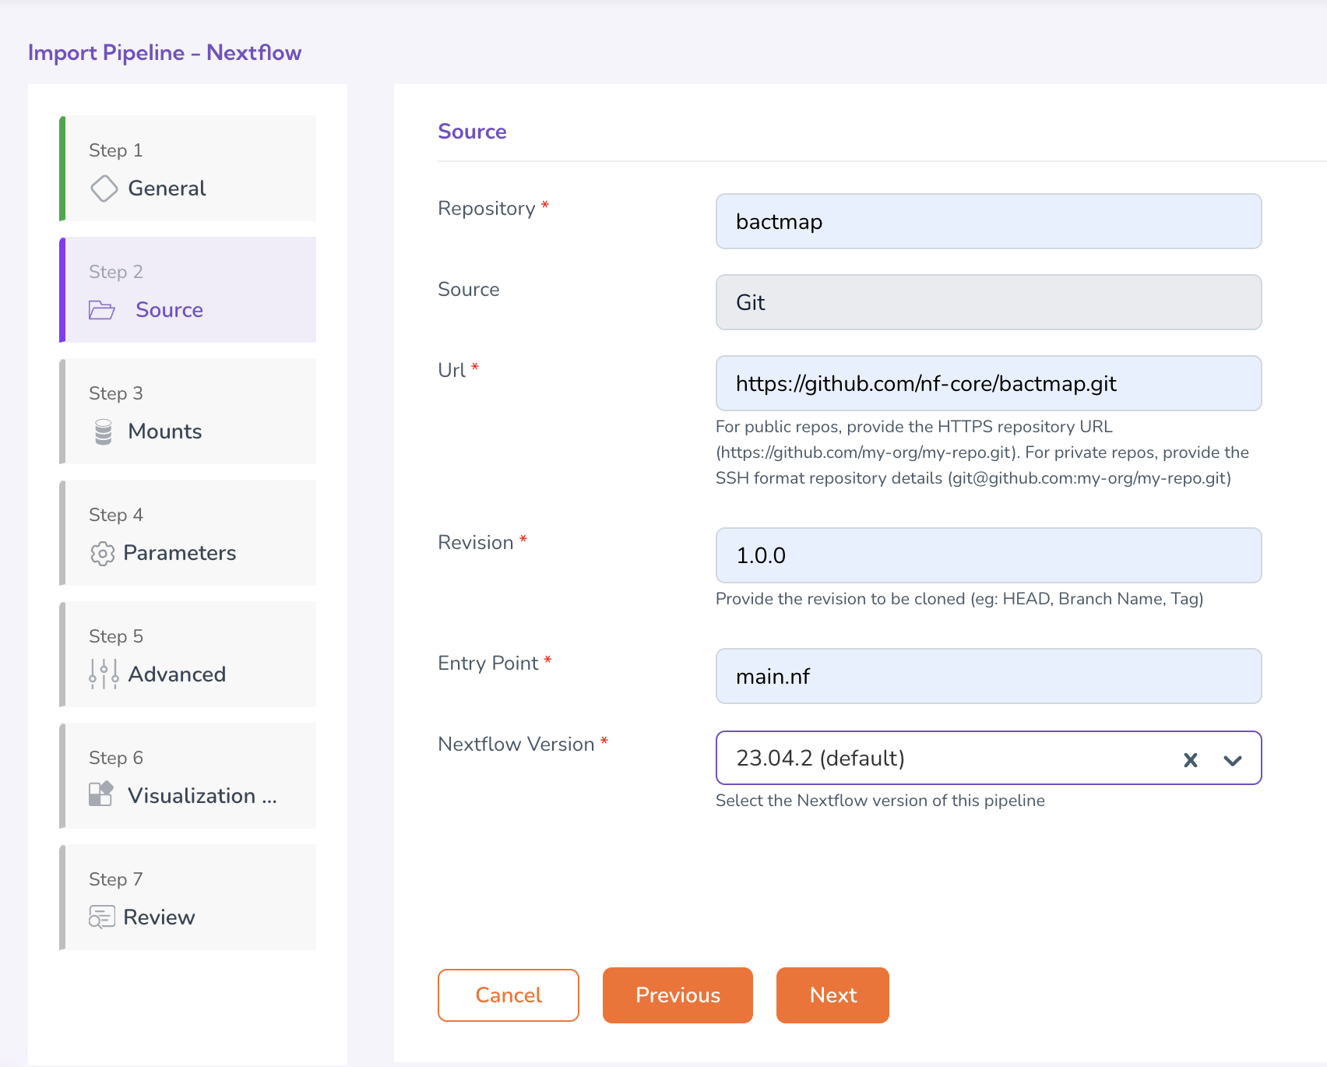This screenshot has width=1327, height=1067.
Task: Open the Nextflow Version 23.04.2 combo box
Action: [x=935, y=759]
